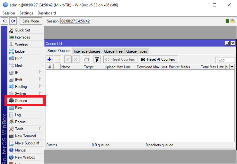Open the Session menu
Image resolution: width=237 pixels, height=164 pixels.
pyautogui.click(x=9, y=13)
